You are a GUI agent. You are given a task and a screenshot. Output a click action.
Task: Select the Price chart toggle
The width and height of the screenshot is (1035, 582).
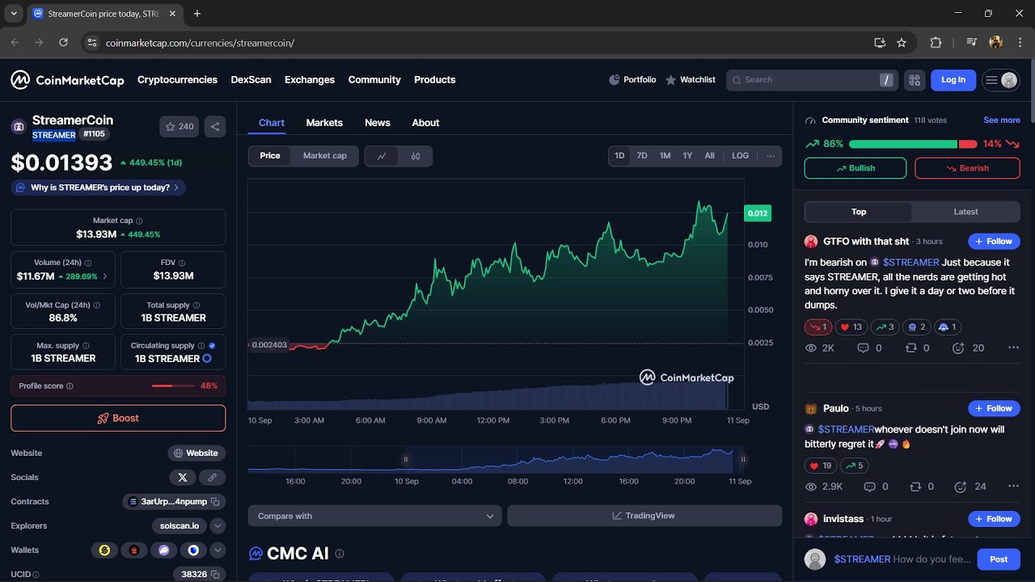tap(270, 156)
